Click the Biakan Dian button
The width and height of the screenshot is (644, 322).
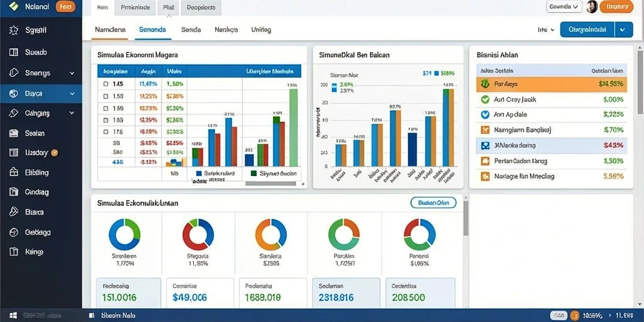433,203
